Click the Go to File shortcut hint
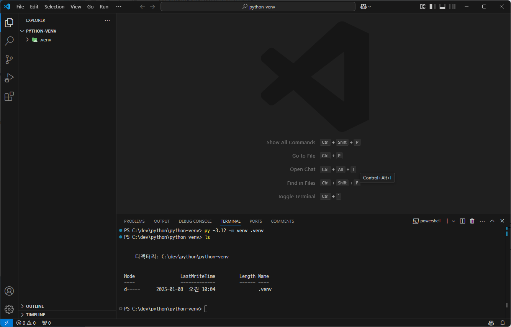This screenshot has width=511, height=327. click(317, 156)
